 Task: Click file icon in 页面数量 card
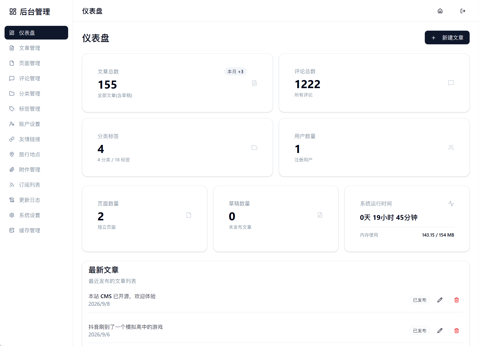pos(189,215)
